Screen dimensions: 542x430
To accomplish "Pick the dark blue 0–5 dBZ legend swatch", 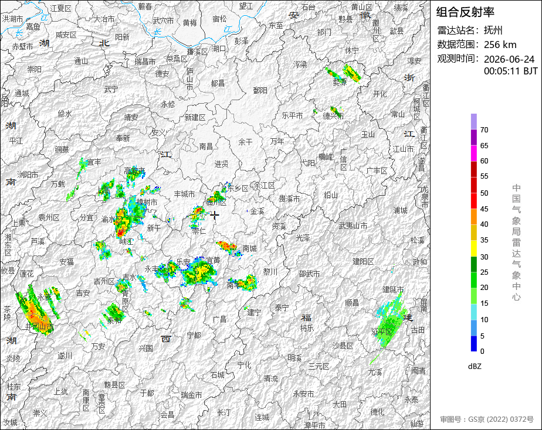I will 474,344.
